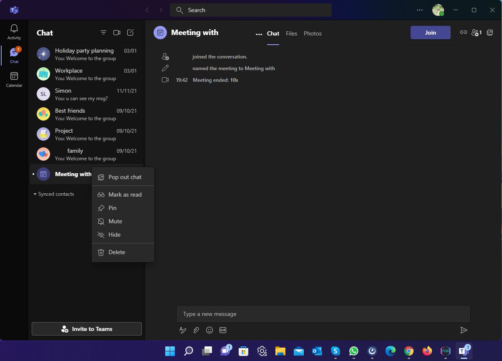The width and height of the screenshot is (502, 361).
Task: Choose Mute from context menu
Action: [x=123, y=221]
